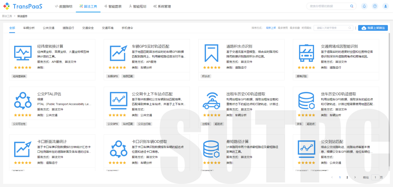Open 交通拥堵成因智能识别 bus icon
This screenshot has width=393, height=187.
tap(306, 53)
